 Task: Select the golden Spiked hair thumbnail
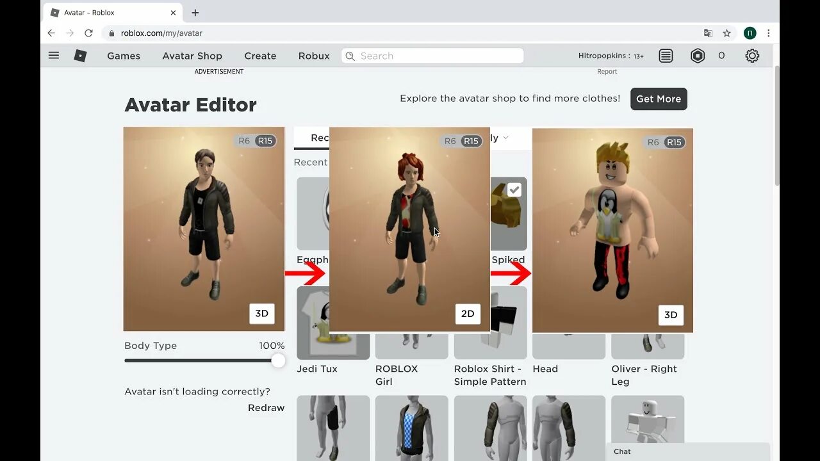[509, 214]
